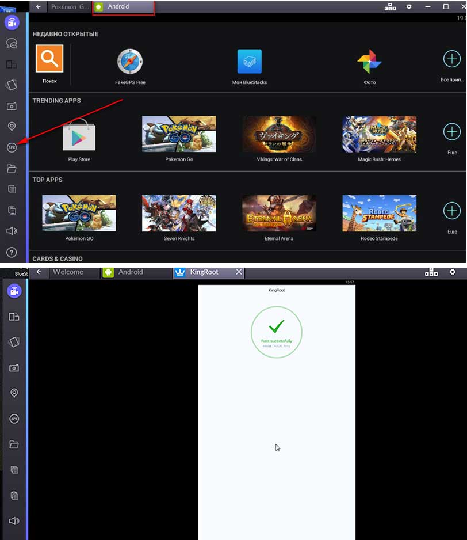The image size is (467, 540).
Task: Click the rotate screen icon in top window sidebar
Action: point(12,85)
